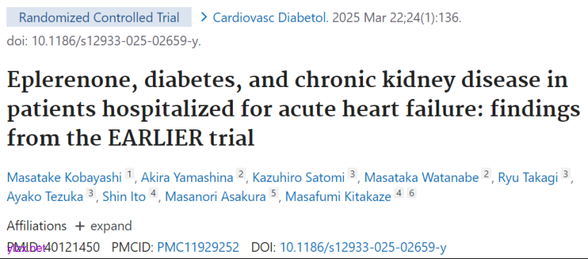Click affiliation superscript 6 after Kitakaze
Screen dimensions: 588x259
point(412,193)
